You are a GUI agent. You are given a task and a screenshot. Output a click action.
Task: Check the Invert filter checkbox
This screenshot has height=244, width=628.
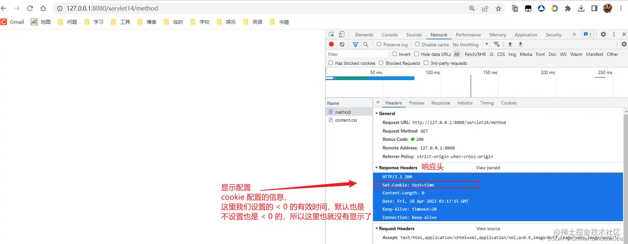tap(395, 54)
